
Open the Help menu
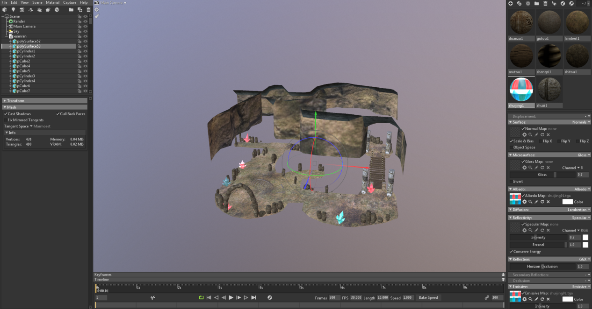tap(84, 2)
